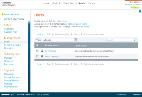This screenshot has width=142, height=97.
Task: Open the Team Site tab
Action: tap(68, 3)
